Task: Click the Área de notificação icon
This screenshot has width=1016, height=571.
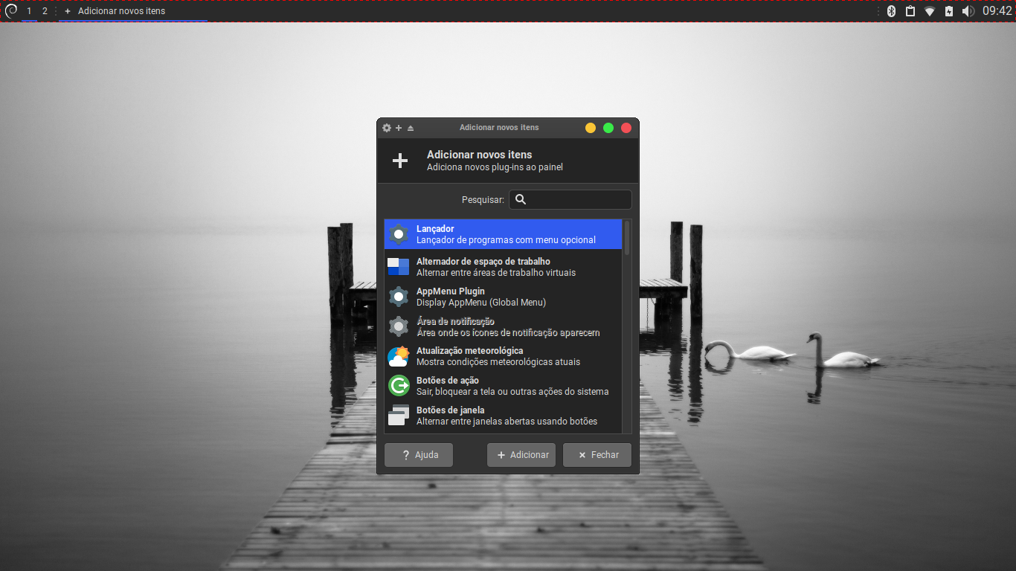Action: pos(399,326)
